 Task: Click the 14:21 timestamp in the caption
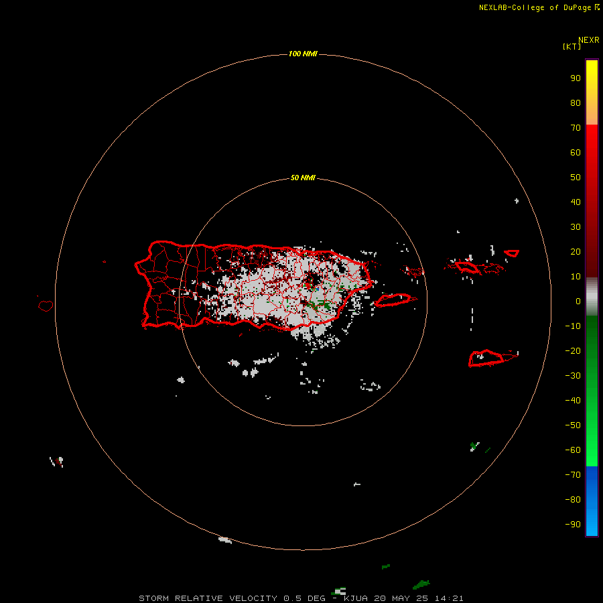coord(449,598)
